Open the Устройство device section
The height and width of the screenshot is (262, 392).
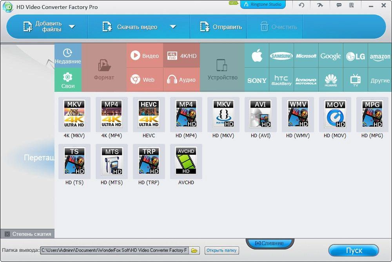click(222, 68)
